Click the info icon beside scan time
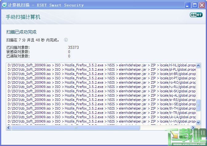The height and width of the screenshot is (146, 207). (x=66, y=40)
